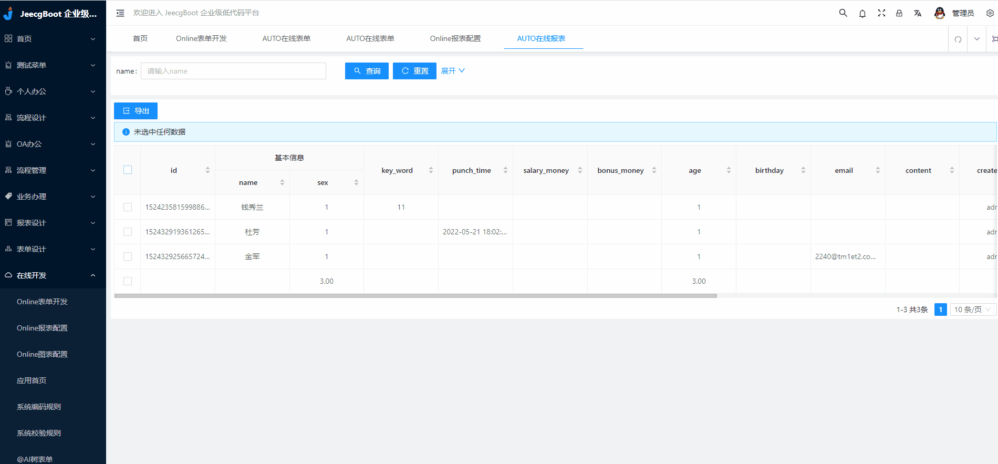998x464 pixels.
Task: Click the 导出 export button
Action: point(136,111)
